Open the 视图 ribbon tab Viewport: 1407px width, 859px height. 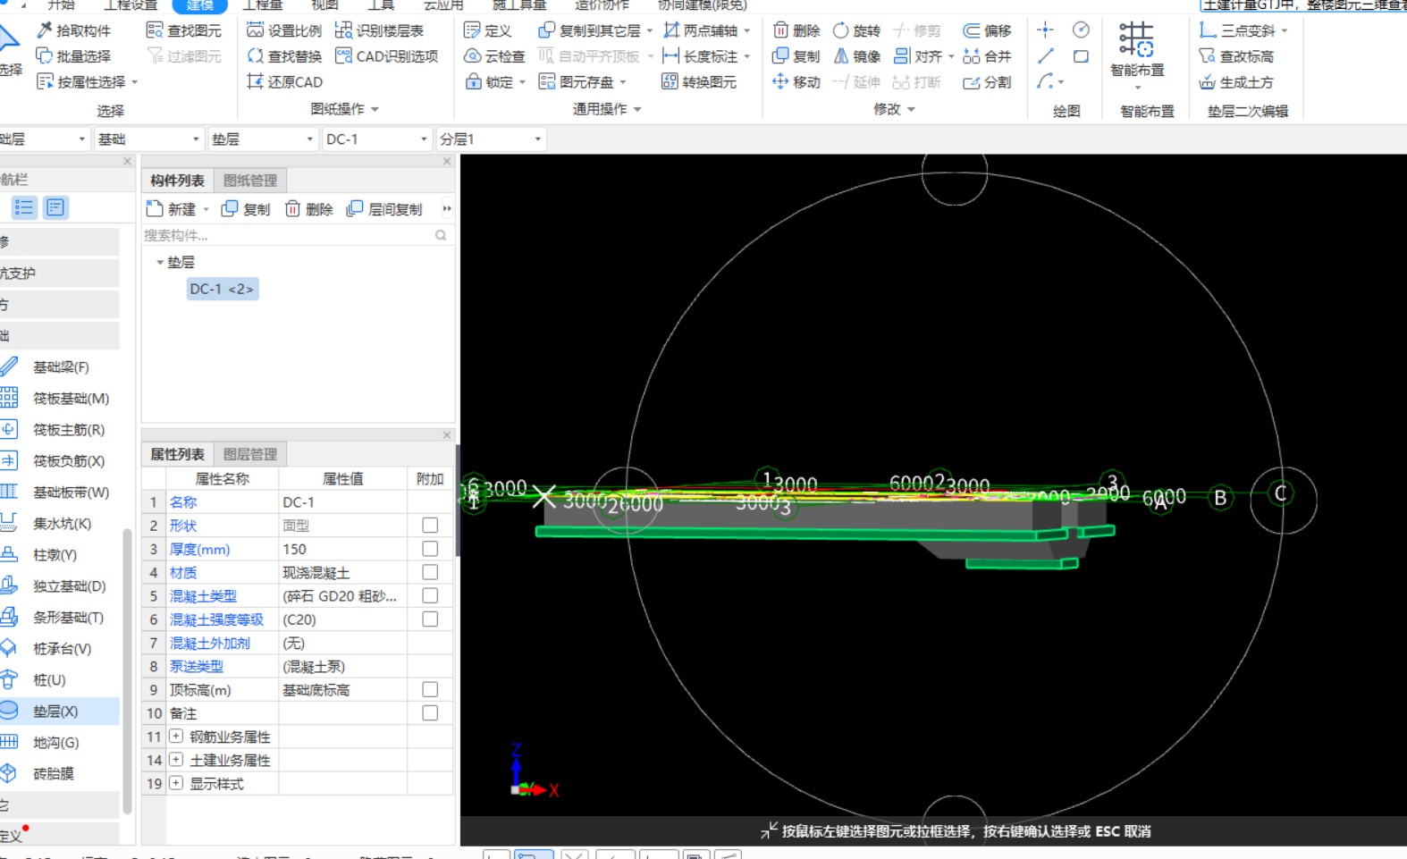(x=324, y=5)
